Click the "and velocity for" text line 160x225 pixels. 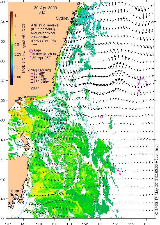tap(43, 33)
